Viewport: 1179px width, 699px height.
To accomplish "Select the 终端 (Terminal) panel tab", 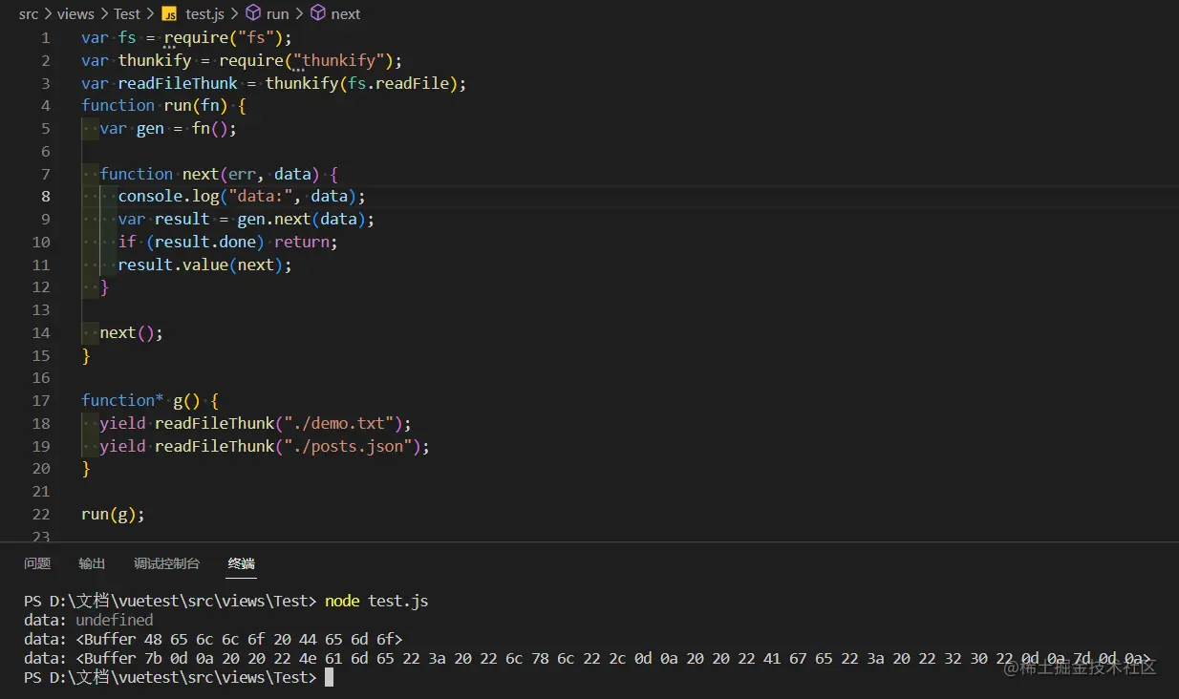I will click(x=242, y=563).
